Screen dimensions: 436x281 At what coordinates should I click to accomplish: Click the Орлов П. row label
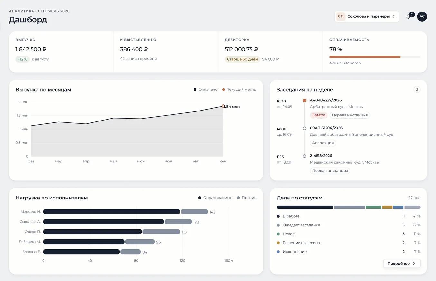point(33,232)
